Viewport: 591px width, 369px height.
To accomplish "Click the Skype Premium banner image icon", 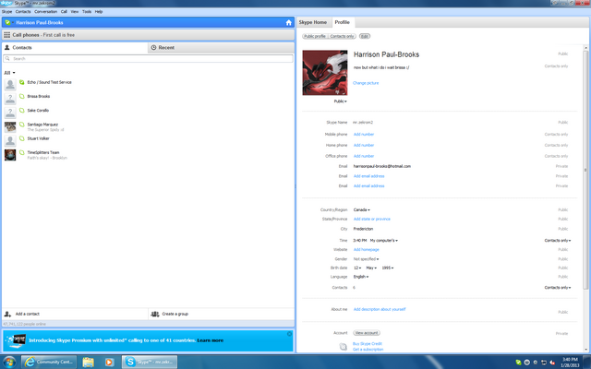I will [17, 340].
